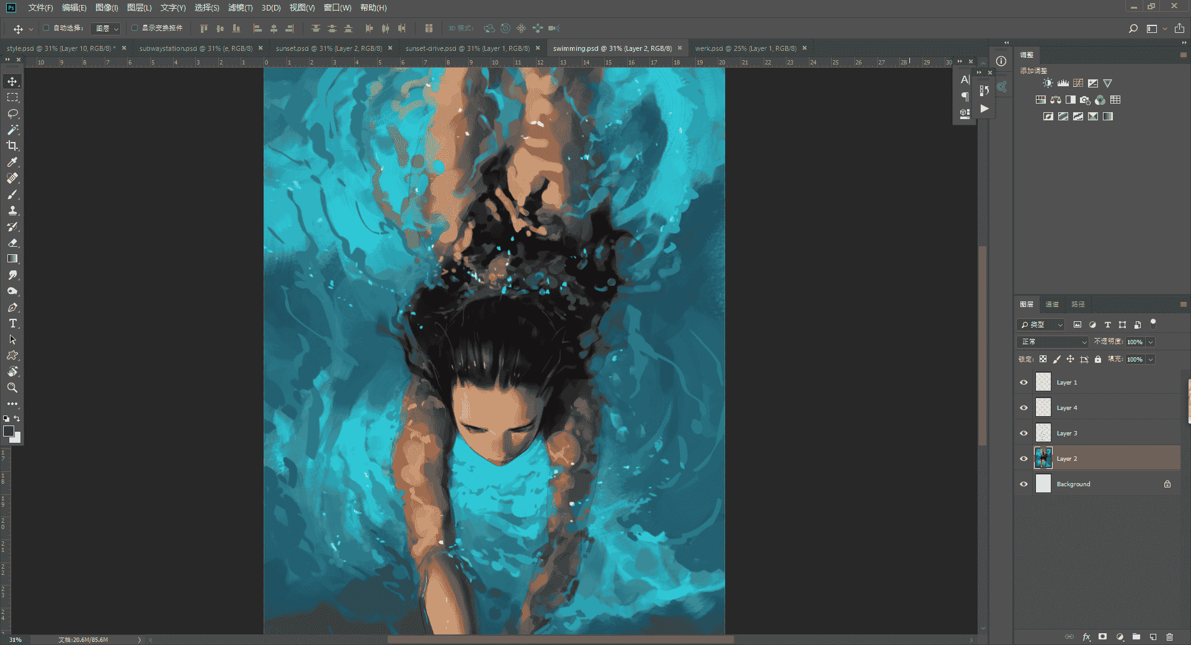The width and height of the screenshot is (1191, 645).
Task: Open the auto-select Layer/Group dropdown
Action: pyautogui.click(x=105, y=29)
